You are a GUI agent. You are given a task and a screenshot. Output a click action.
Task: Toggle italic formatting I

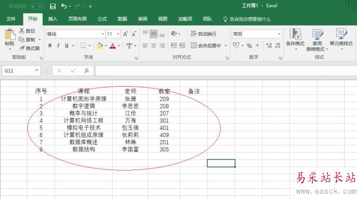[x=58, y=46]
